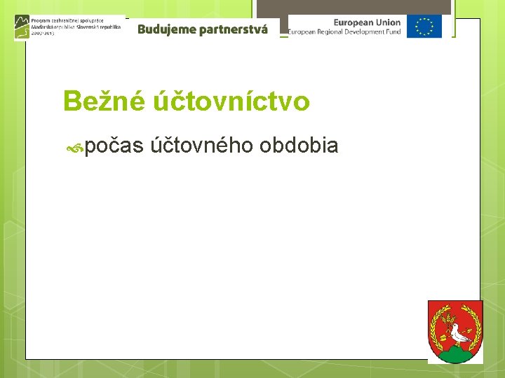Click 'European Regional Development Fund' text
This screenshot has width=505, height=378.
coord(344,31)
